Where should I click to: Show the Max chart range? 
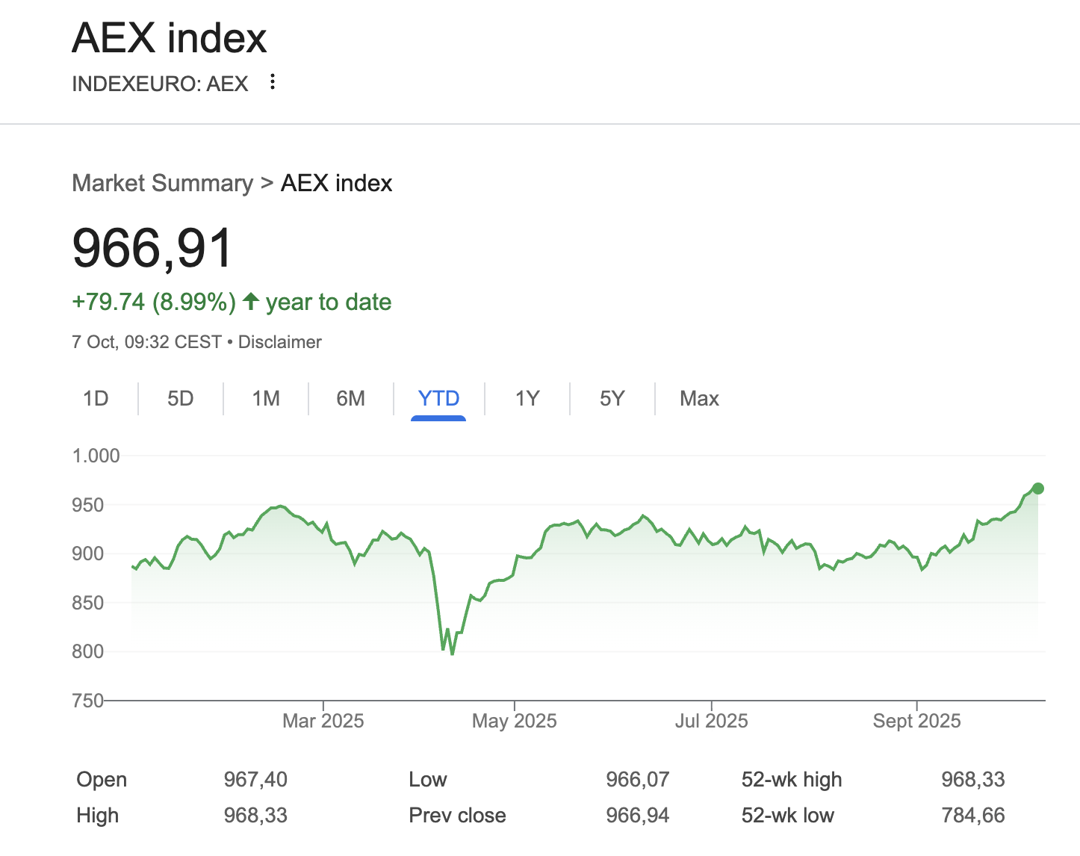[x=699, y=398]
